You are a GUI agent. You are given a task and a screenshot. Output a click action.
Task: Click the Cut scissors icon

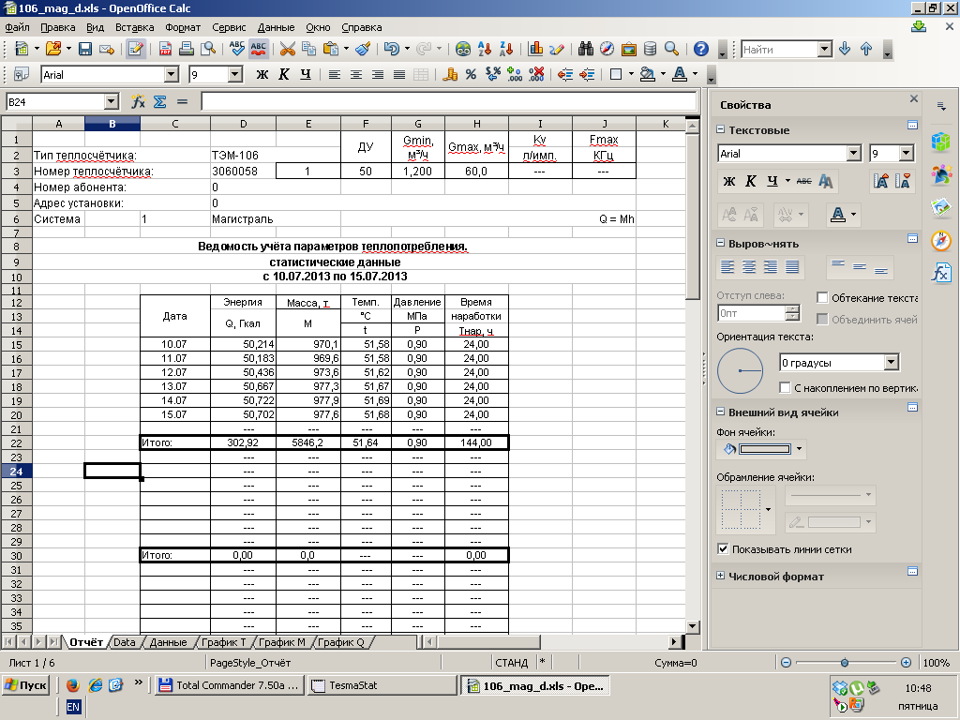point(287,49)
